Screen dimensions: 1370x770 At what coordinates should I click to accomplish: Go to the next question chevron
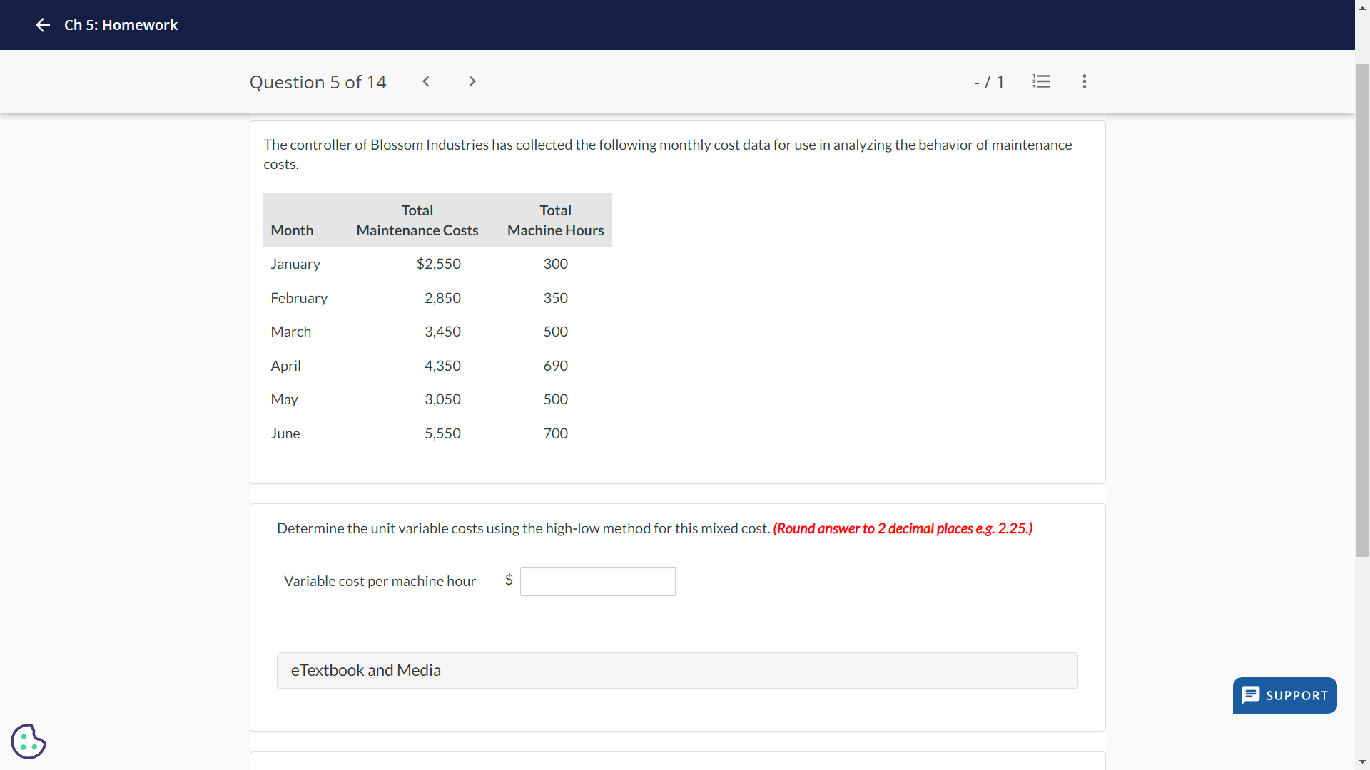coord(472,81)
